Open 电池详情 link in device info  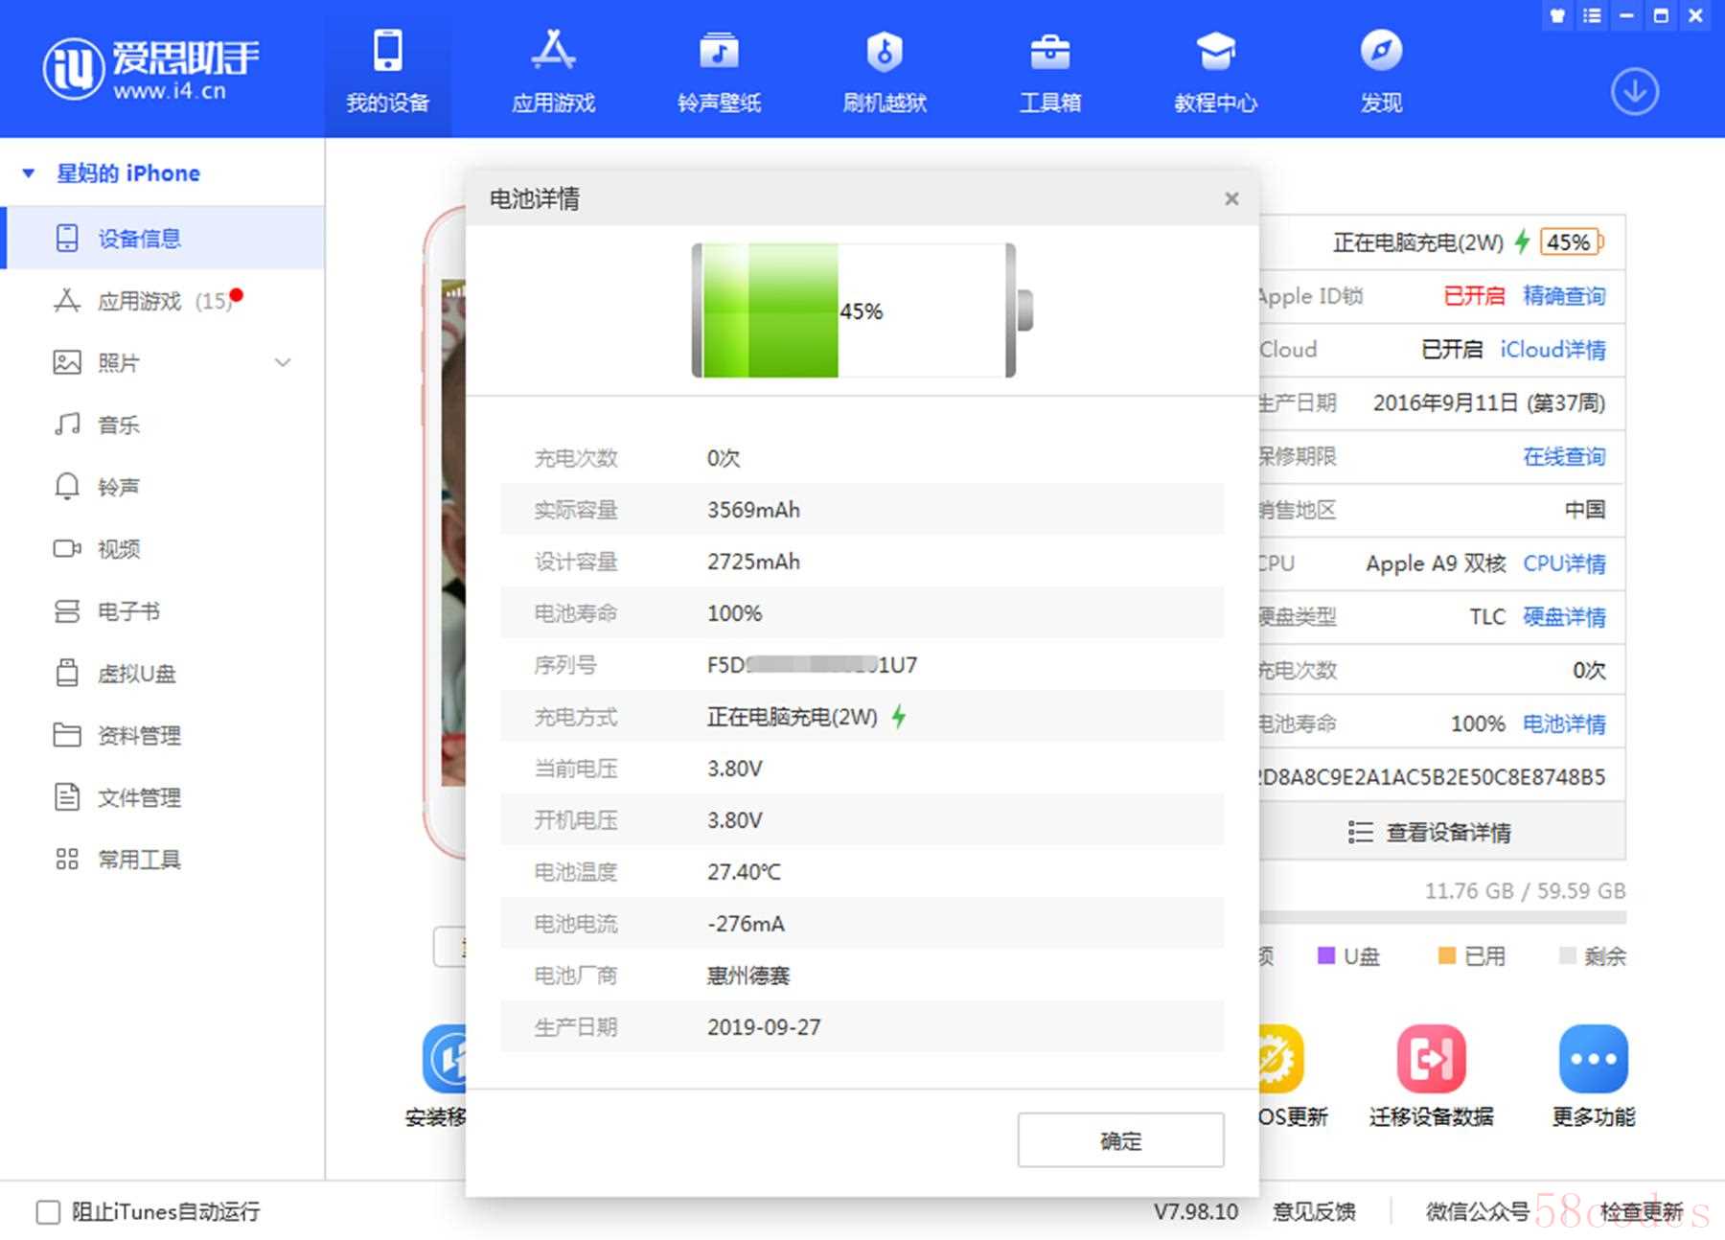coord(1564,723)
